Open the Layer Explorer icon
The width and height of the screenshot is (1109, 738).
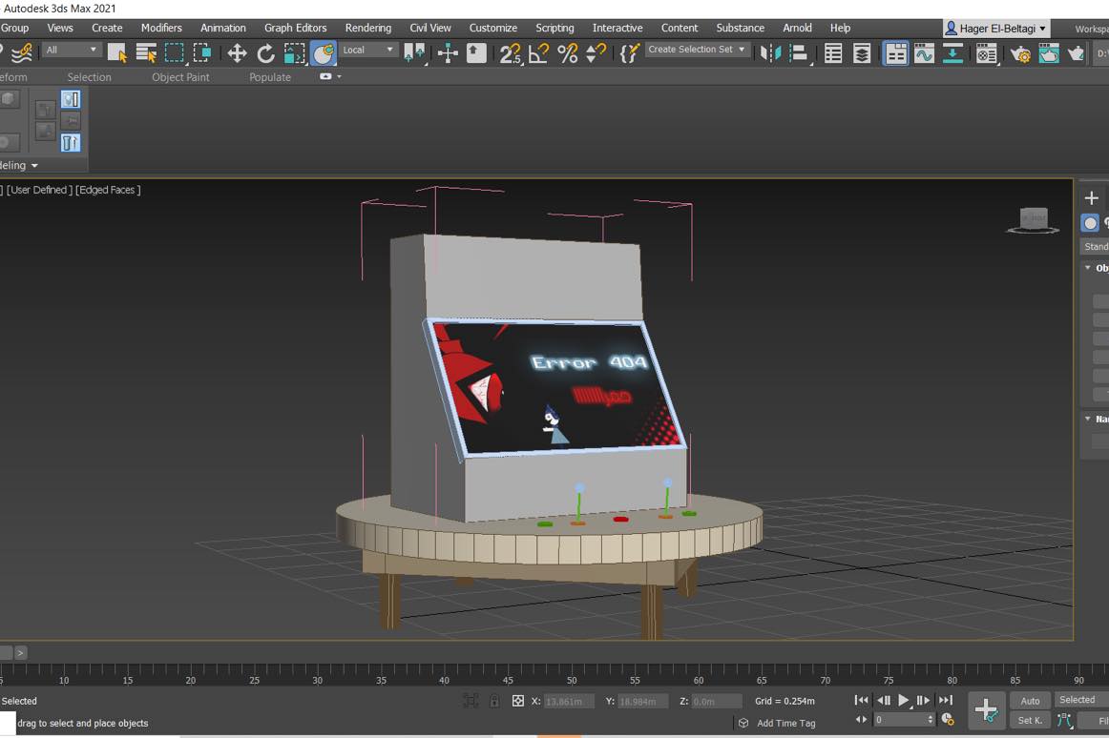[x=862, y=53]
